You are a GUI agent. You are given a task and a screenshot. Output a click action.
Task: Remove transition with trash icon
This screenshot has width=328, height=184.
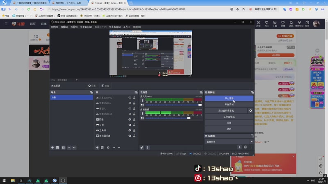tap(245, 147)
